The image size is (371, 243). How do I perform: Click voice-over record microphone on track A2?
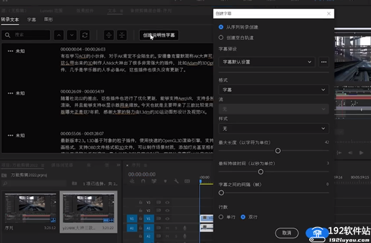pyautogui.click(x=184, y=236)
